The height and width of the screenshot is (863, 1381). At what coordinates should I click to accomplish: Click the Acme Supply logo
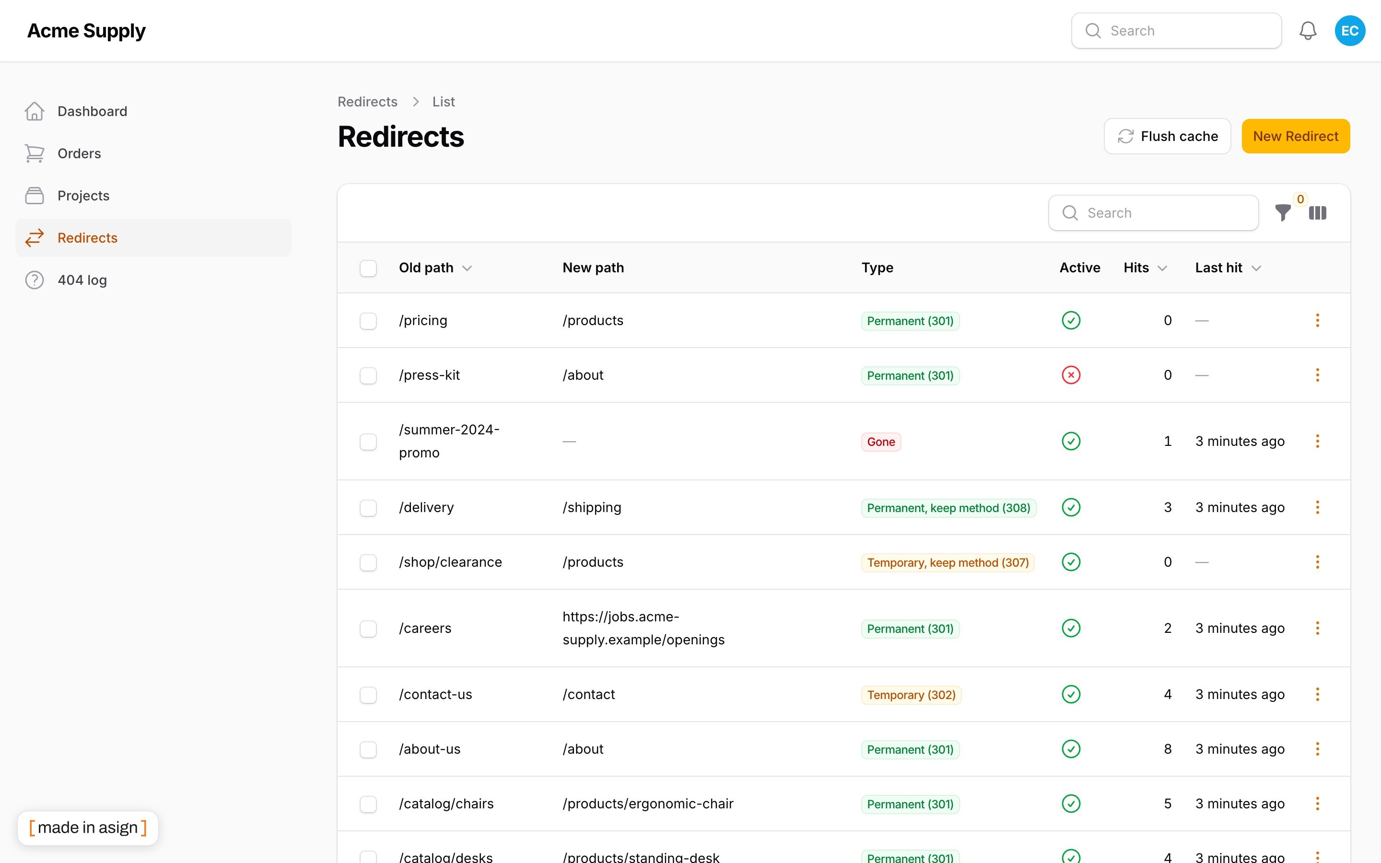tap(86, 31)
